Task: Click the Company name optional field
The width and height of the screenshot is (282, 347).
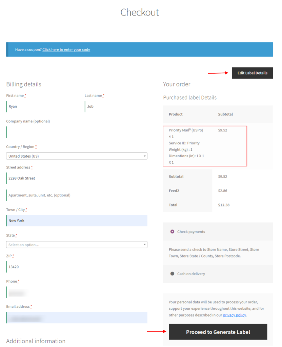Action: [x=41, y=132]
